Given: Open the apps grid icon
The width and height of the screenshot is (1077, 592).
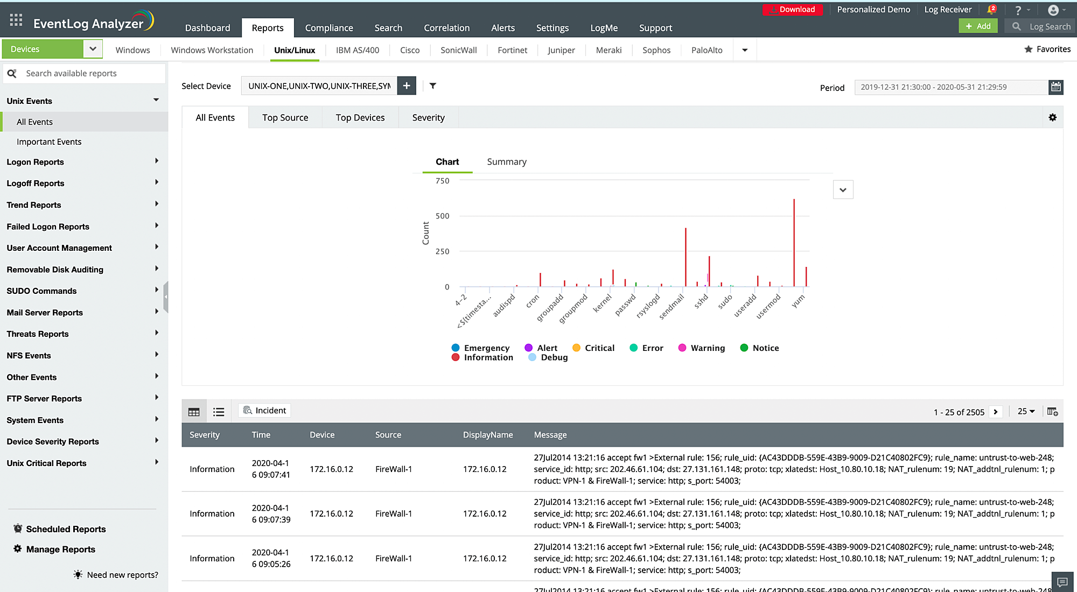Looking at the screenshot, I should pos(16,20).
